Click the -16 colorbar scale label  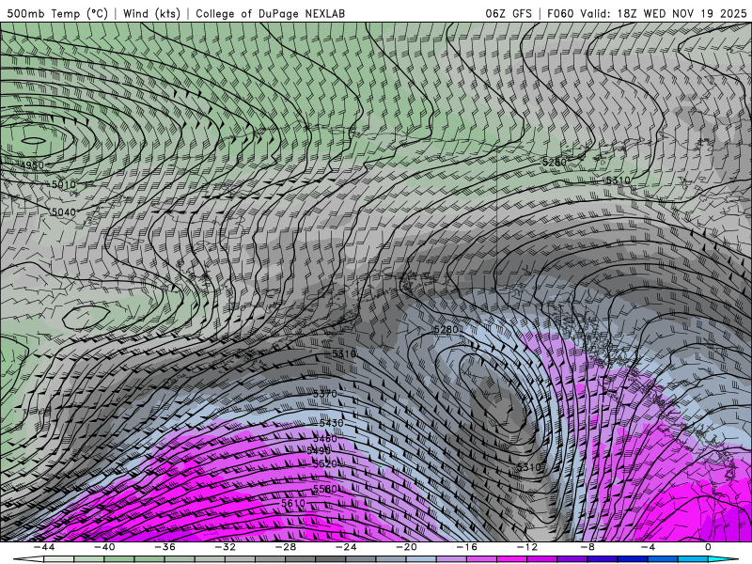(x=466, y=547)
